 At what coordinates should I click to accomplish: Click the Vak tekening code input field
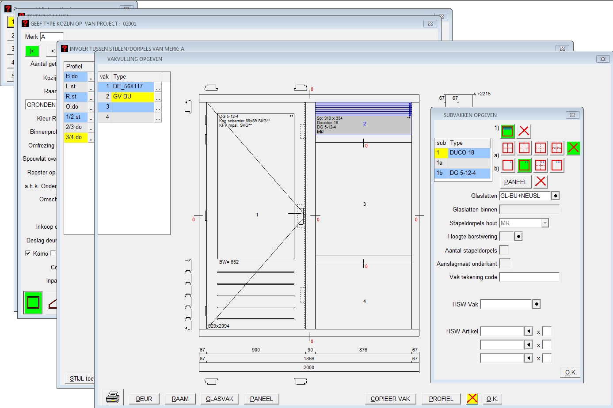coord(529,277)
